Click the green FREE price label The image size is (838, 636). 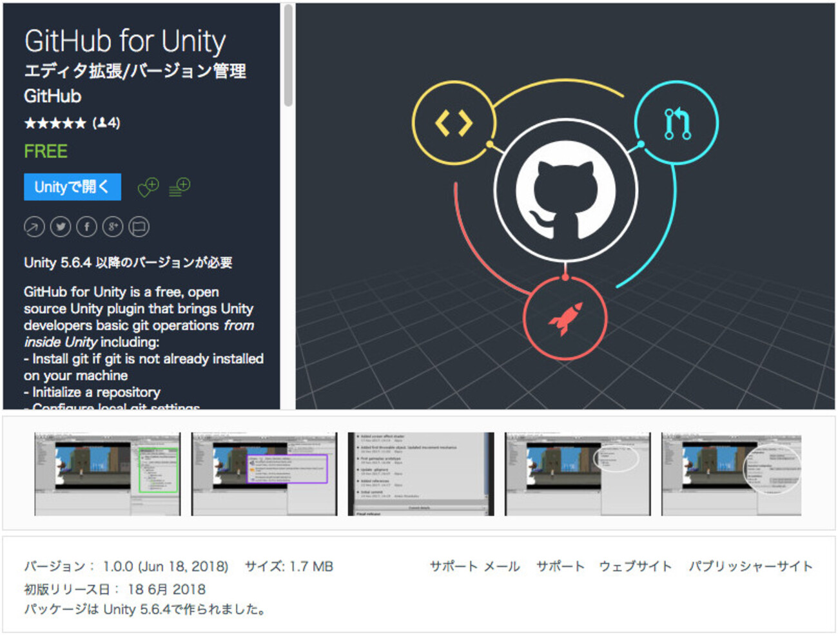pyautogui.click(x=46, y=151)
